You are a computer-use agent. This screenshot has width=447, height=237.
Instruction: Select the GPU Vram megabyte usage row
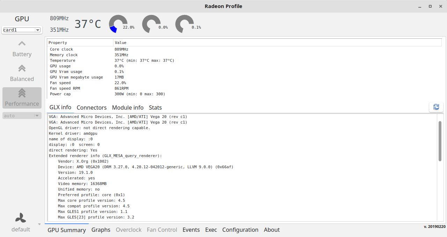tap(244, 77)
